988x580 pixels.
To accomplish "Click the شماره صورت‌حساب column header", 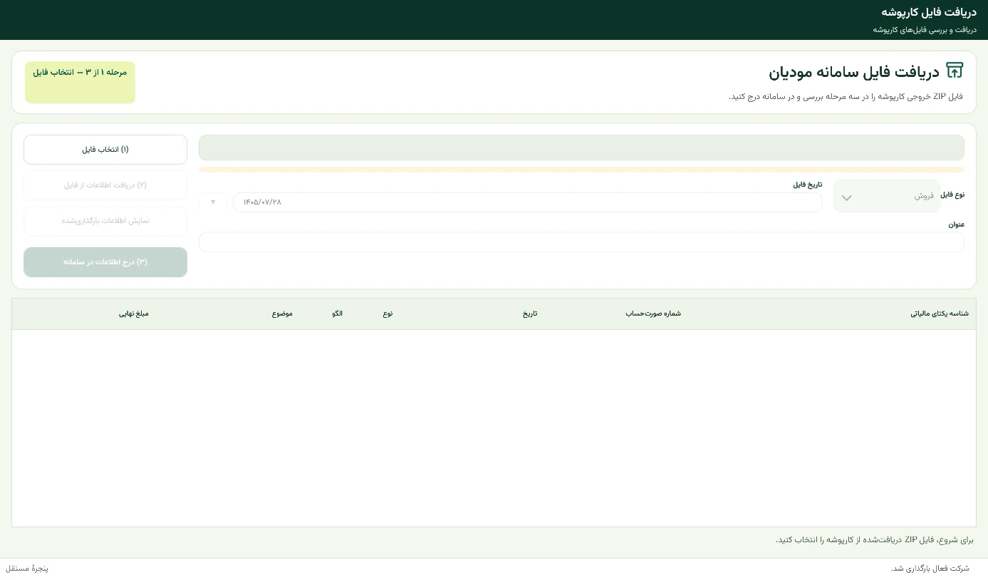I will click(x=653, y=314).
